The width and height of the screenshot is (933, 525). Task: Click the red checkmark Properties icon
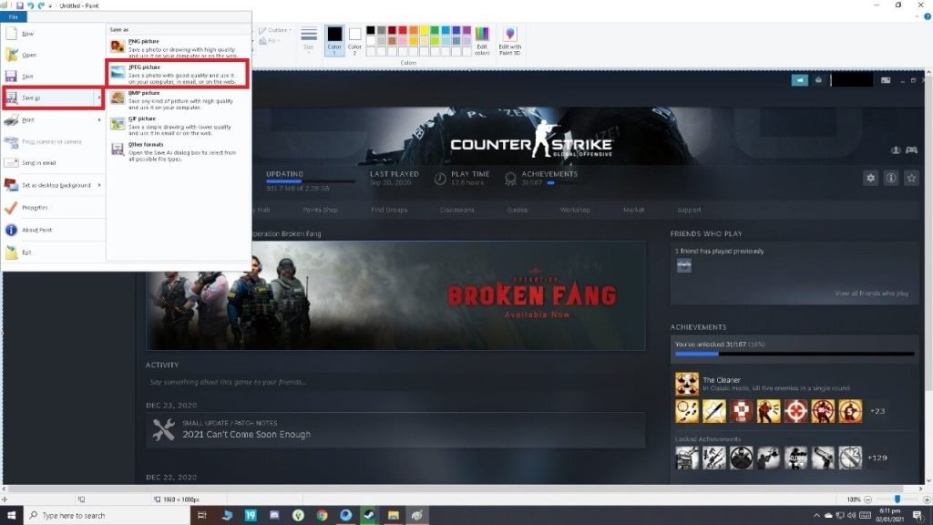(11, 207)
